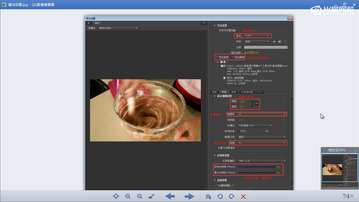
Task: Switch to the 音频 tab
Action: coord(234,92)
